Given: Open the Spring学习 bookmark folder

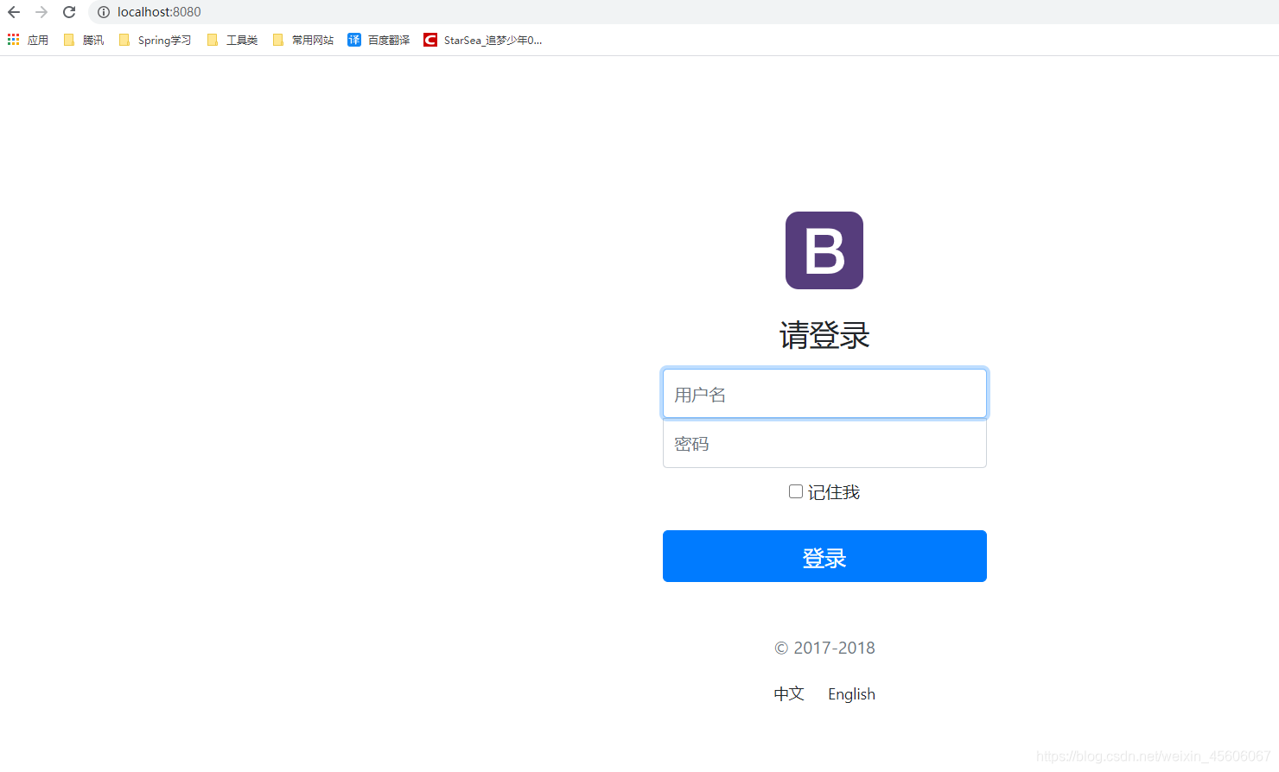Looking at the screenshot, I should 155,40.
